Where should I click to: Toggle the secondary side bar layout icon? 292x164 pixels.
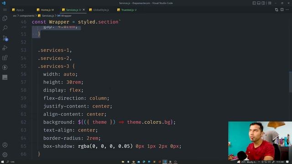click(x=263, y=3)
